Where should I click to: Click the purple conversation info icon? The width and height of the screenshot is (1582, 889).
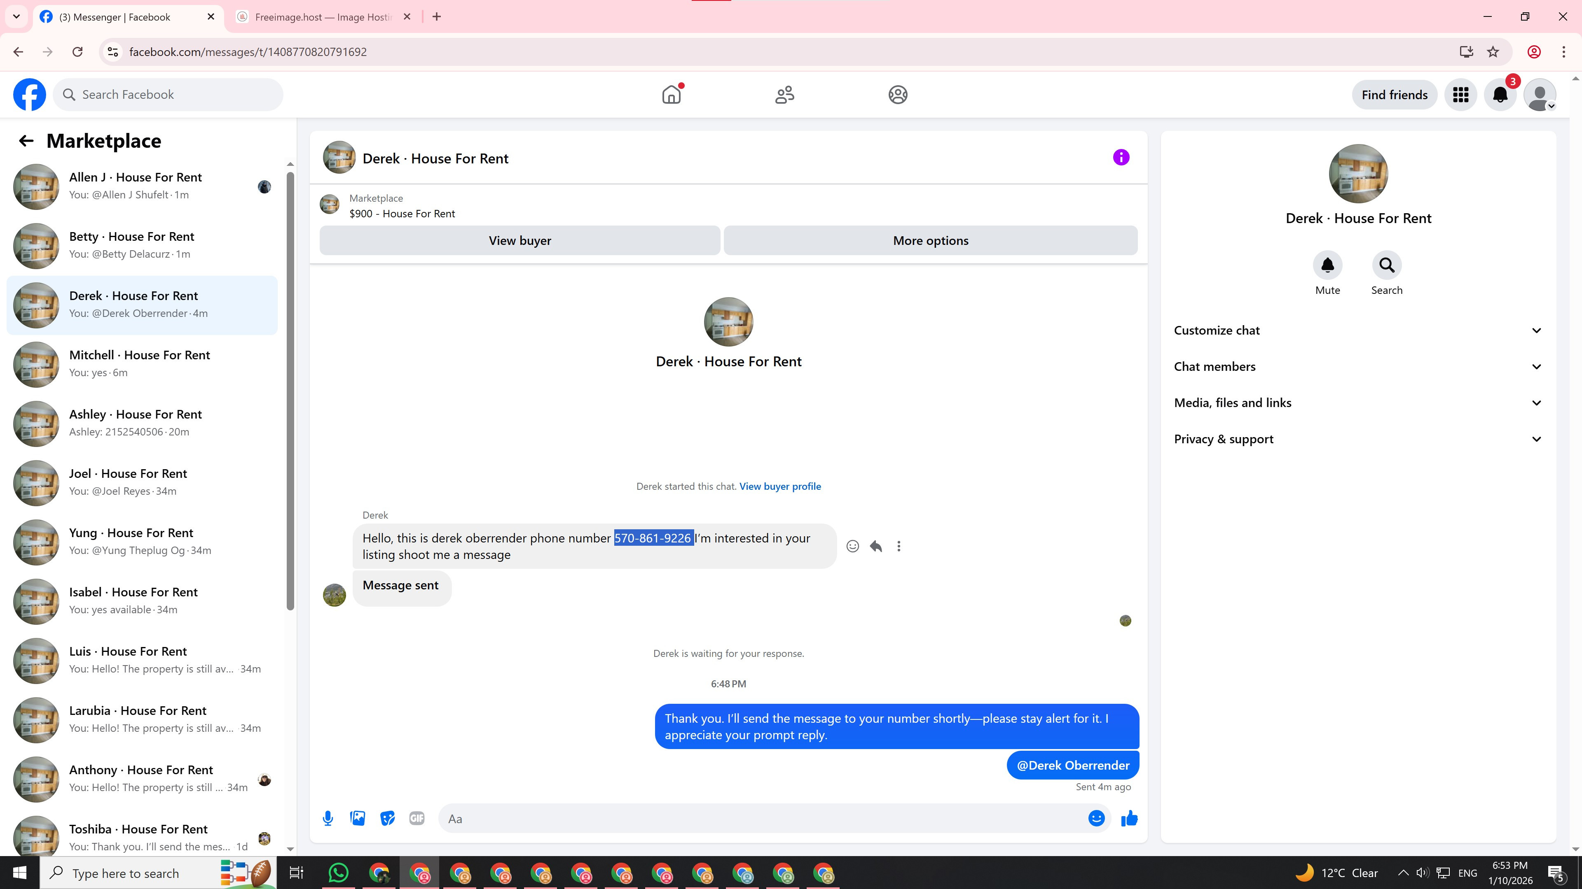pyautogui.click(x=1121, y=158)
